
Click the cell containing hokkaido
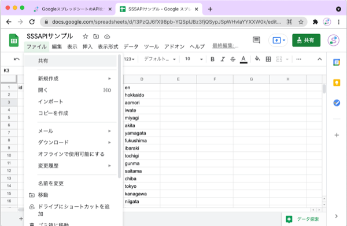click(x=142, y=95)
